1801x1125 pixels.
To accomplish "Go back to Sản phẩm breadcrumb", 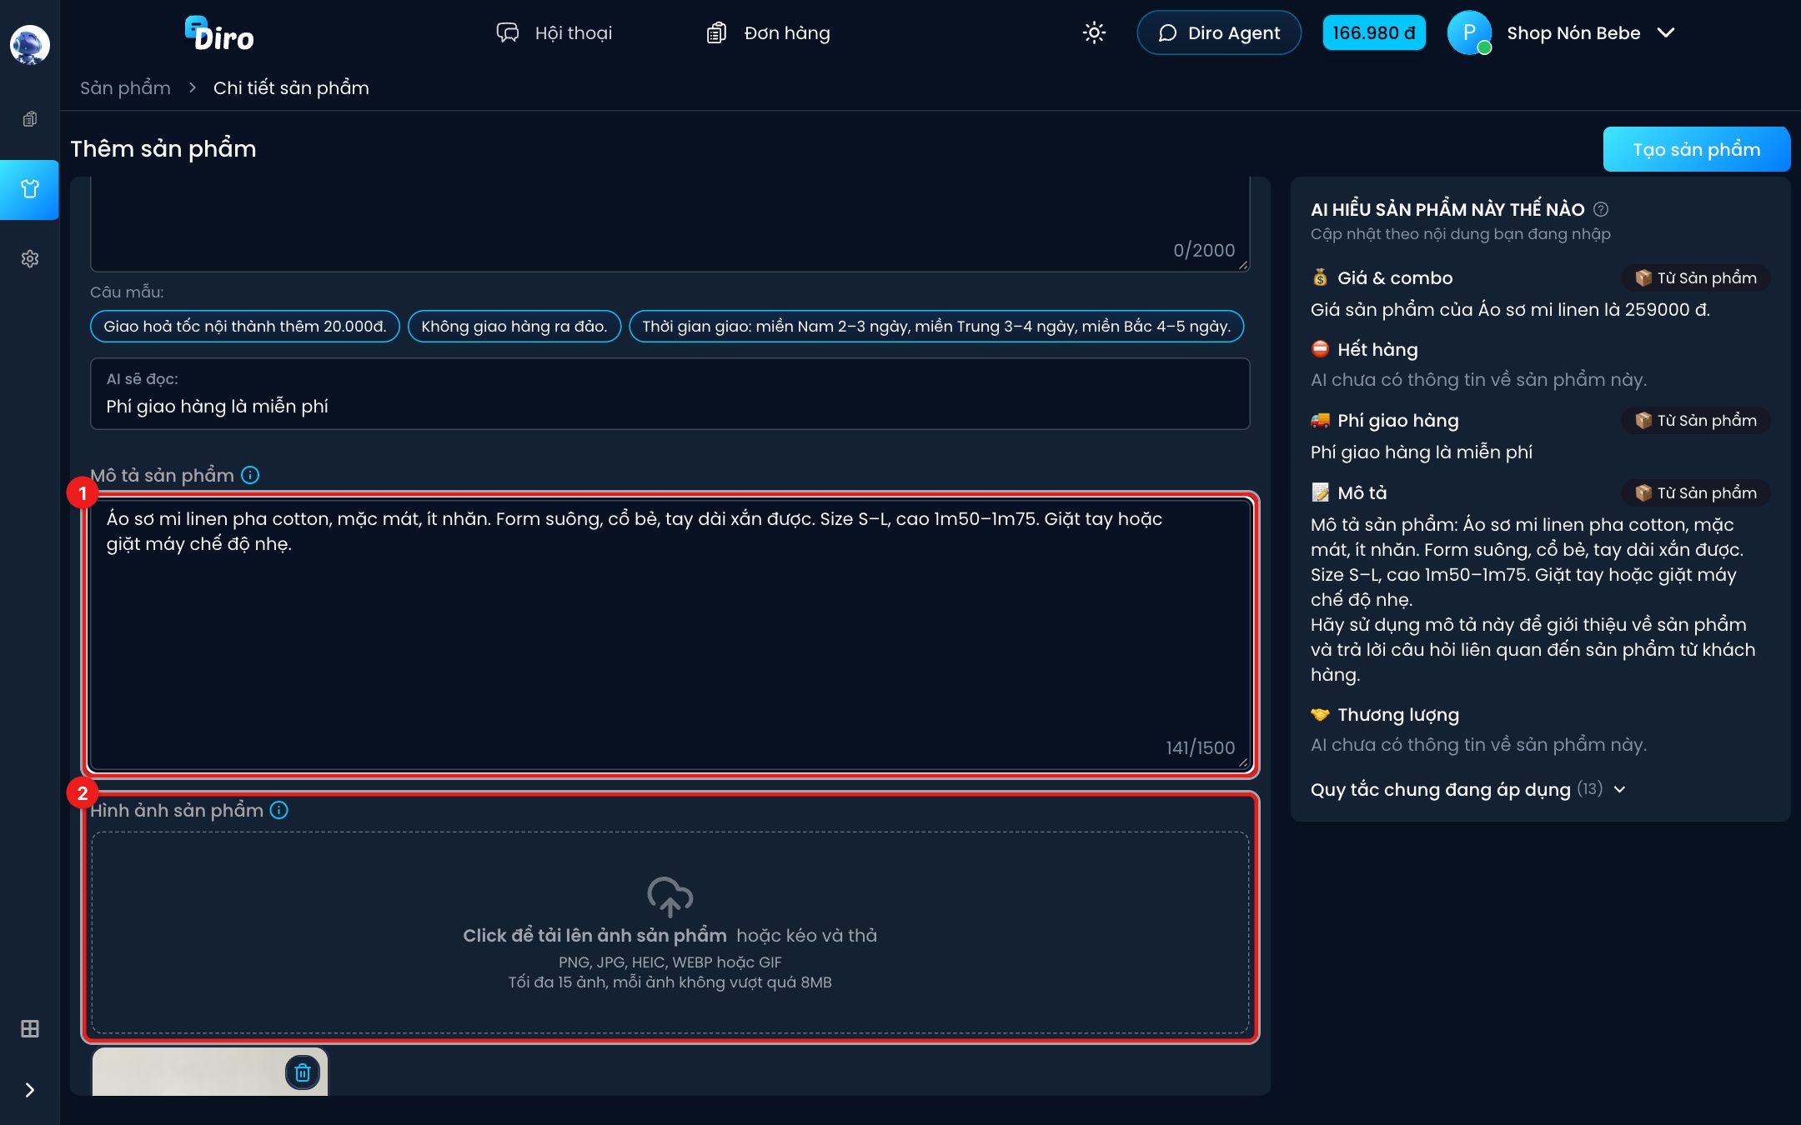I will [125, 87].
